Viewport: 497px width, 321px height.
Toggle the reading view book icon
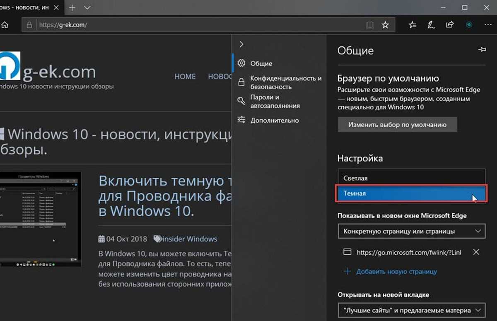pos(370,25)
